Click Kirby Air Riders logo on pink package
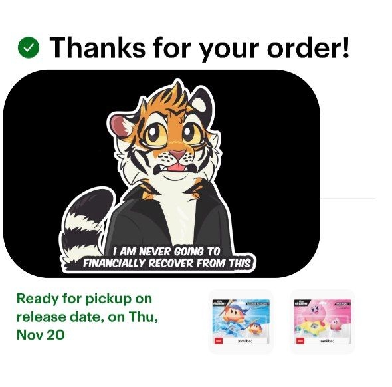Viewport: 392px width, 387px height. (x=301, y=303)
